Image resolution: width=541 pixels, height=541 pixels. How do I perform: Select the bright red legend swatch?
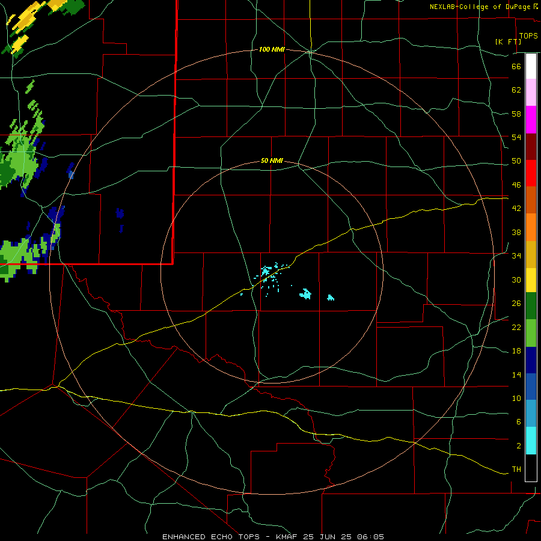pyautogui.click(x=531, y=173)
